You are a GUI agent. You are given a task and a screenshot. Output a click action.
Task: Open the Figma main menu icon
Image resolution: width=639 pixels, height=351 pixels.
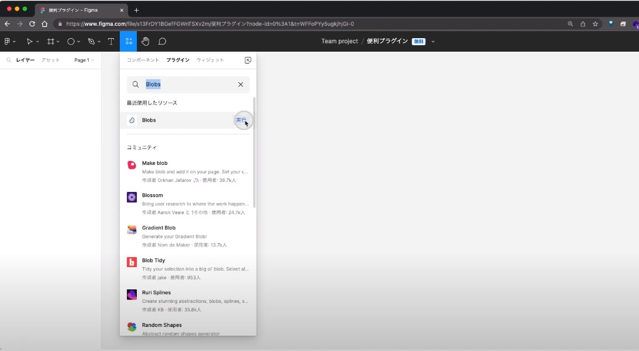pyautogui.click(x=7, y=41)
